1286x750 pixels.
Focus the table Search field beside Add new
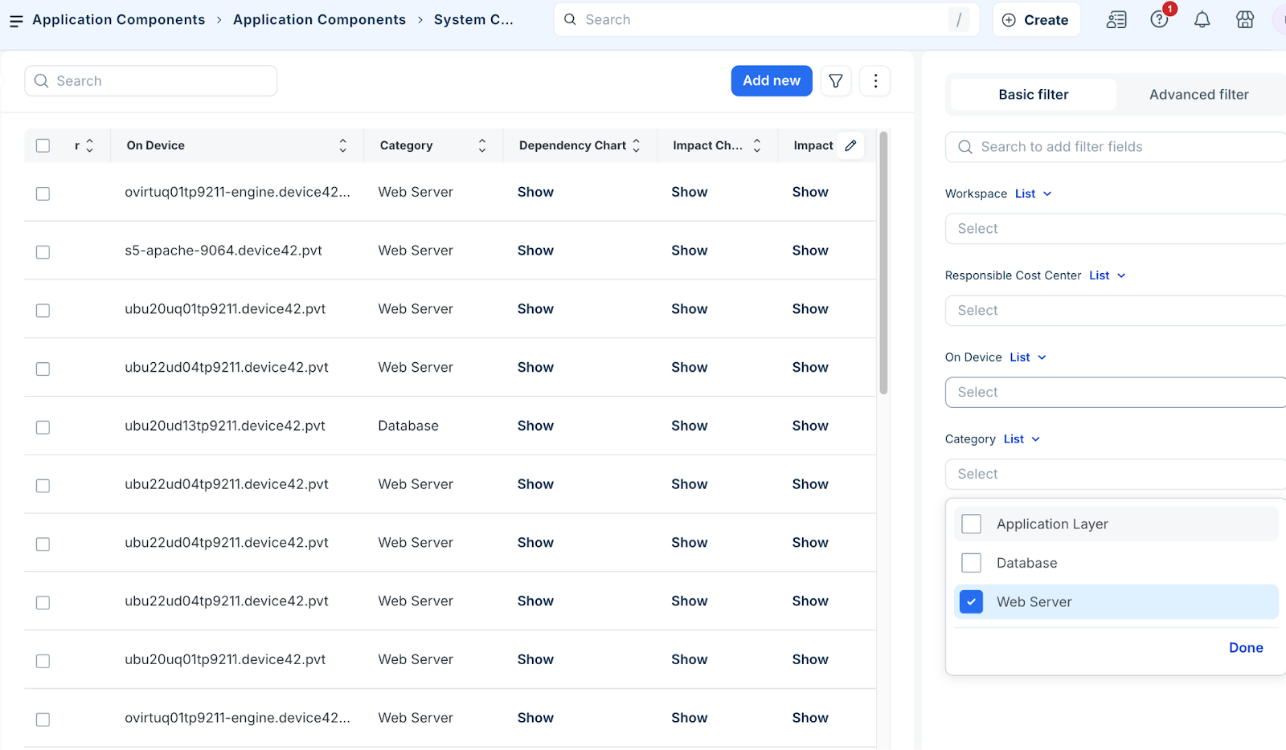[151, 81]
